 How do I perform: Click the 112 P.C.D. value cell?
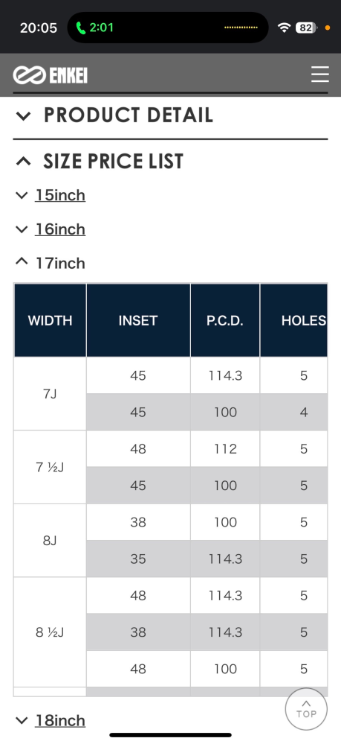[225, 449]
